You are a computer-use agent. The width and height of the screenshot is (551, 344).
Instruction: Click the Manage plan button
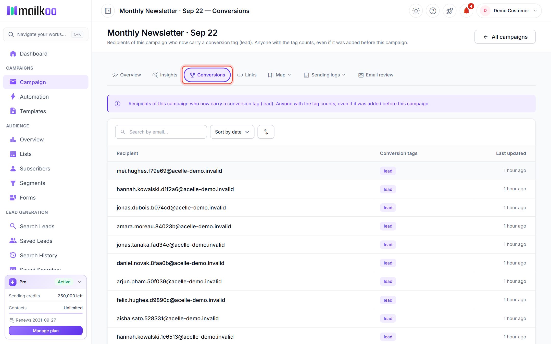[46, 330]
